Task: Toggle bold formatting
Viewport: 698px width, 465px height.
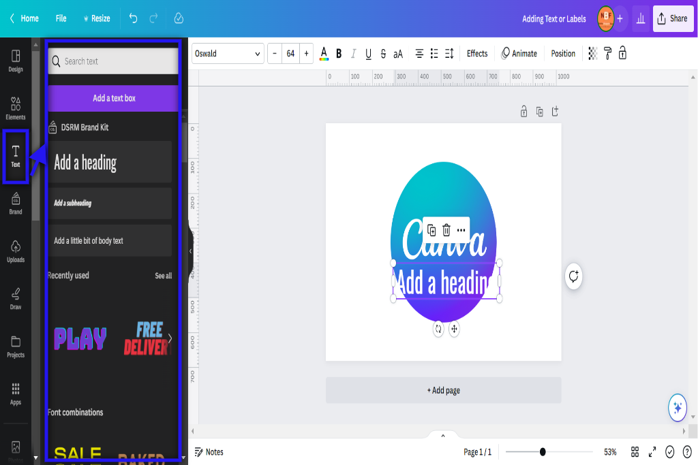Action: click(339, 53)
